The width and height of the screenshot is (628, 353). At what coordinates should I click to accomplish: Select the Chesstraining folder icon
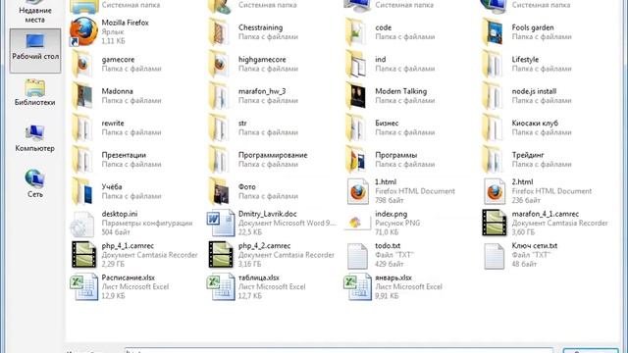(x=219, y=32)
